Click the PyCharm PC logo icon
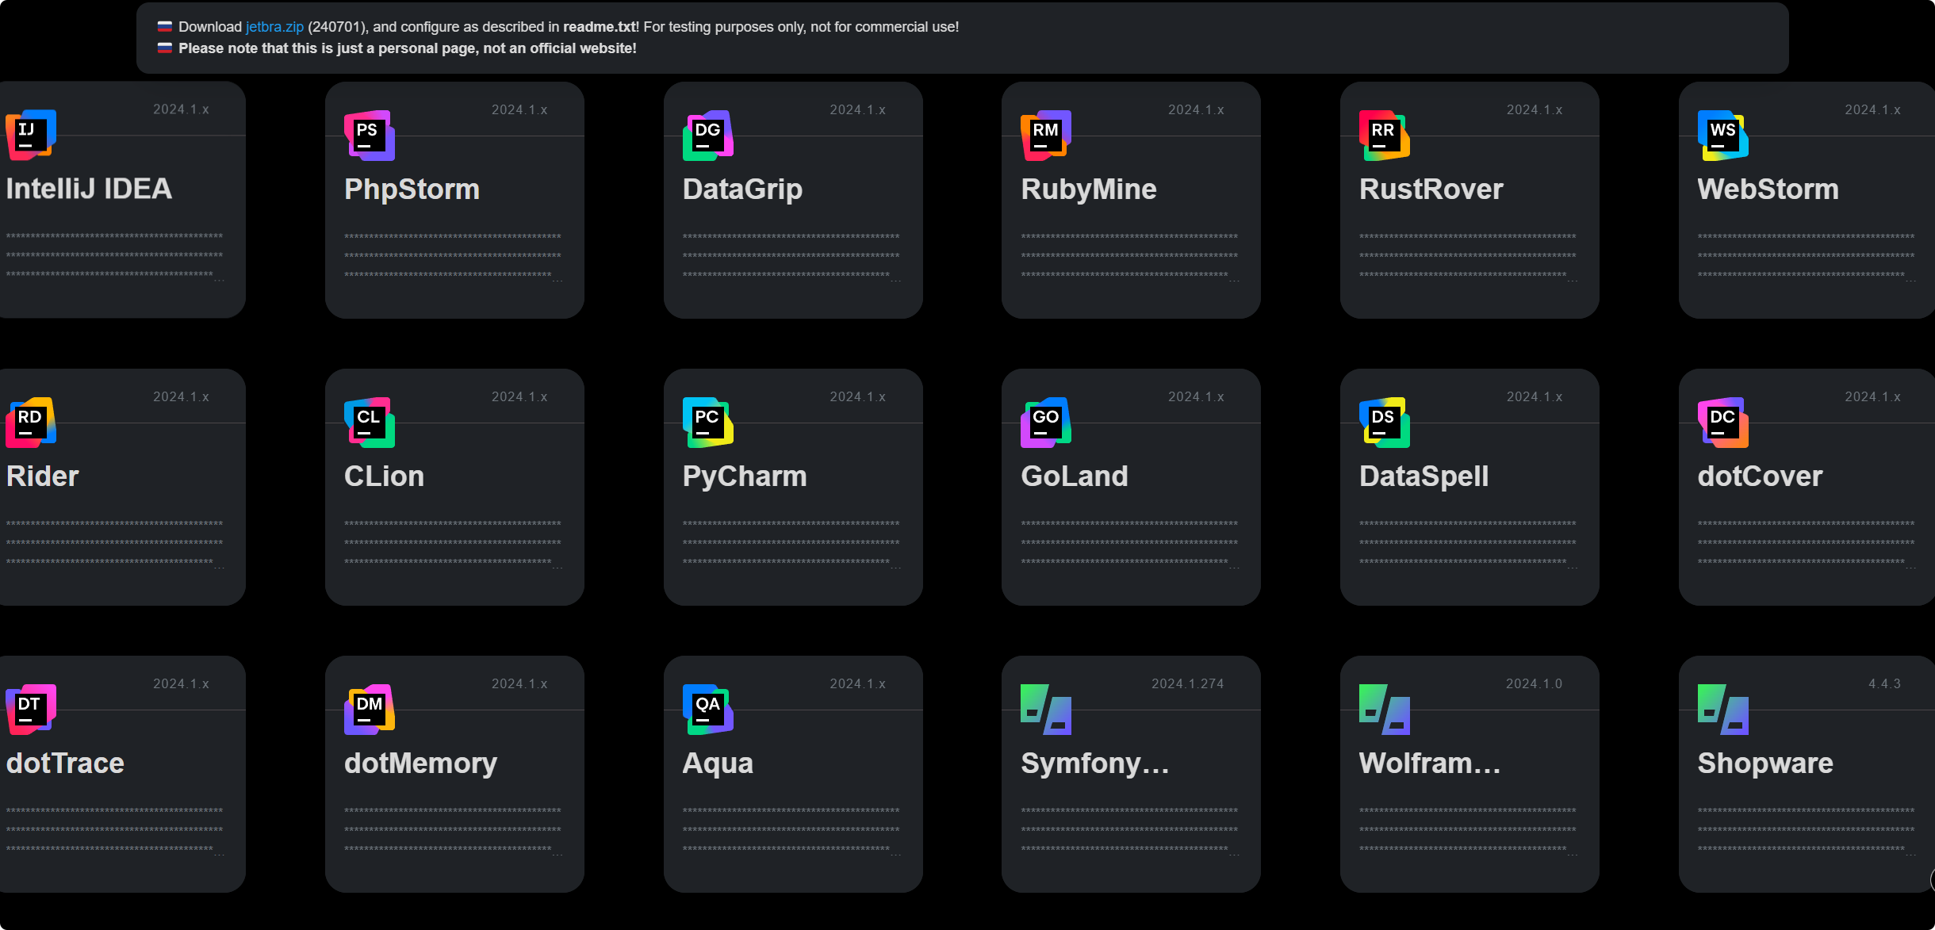This screenshot has height=930, width=1935. click(708, 423)
